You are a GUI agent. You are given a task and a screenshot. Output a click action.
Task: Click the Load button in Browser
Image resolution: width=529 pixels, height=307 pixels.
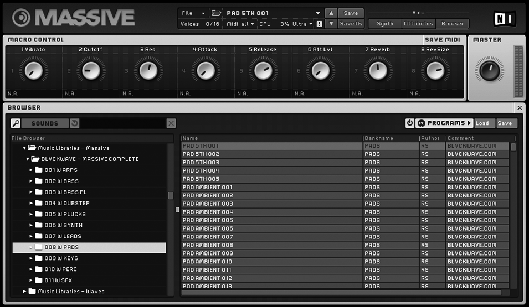pyautogui.click(x=482, y=123)
